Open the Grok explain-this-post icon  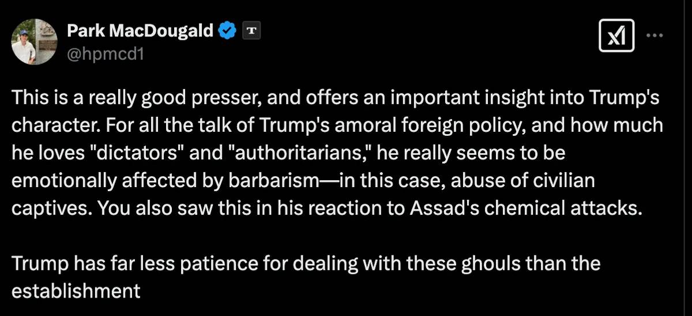(617, 37)
